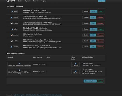Click MAC address 10:13:31:15:E3:7B
Screen dimensions: 122x96
click(x=39, y=64)
